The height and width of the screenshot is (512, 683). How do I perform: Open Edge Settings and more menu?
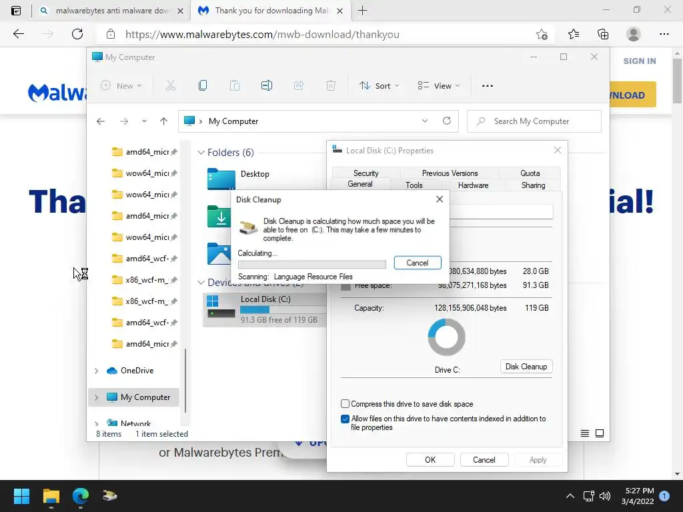[664, 34]
